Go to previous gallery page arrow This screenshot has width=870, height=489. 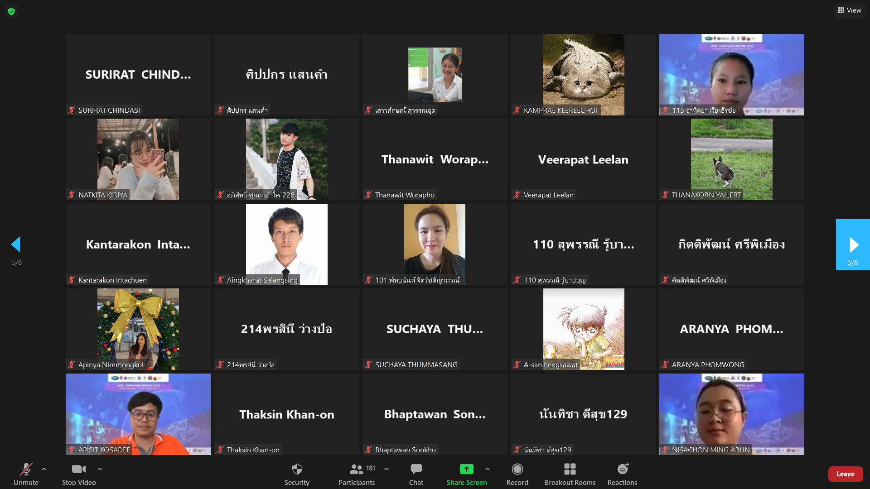(16, 244)
